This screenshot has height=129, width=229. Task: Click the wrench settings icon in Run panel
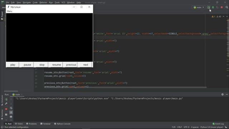pyautogui.click(x=6, y=104)
